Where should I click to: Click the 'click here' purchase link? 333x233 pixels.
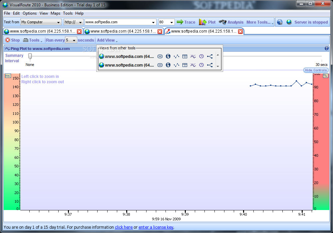(124, 227)
